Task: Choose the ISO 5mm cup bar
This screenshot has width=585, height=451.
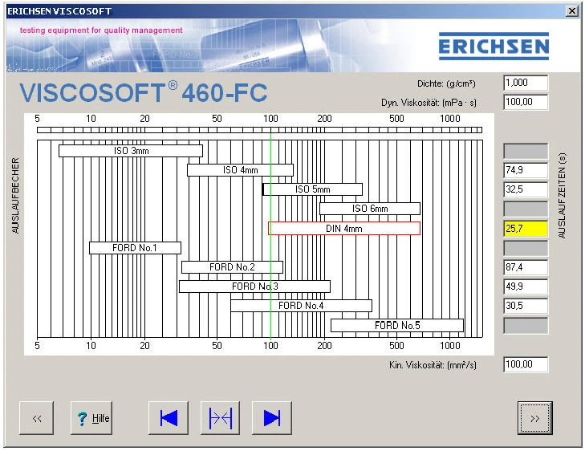Action: [312, 189]
